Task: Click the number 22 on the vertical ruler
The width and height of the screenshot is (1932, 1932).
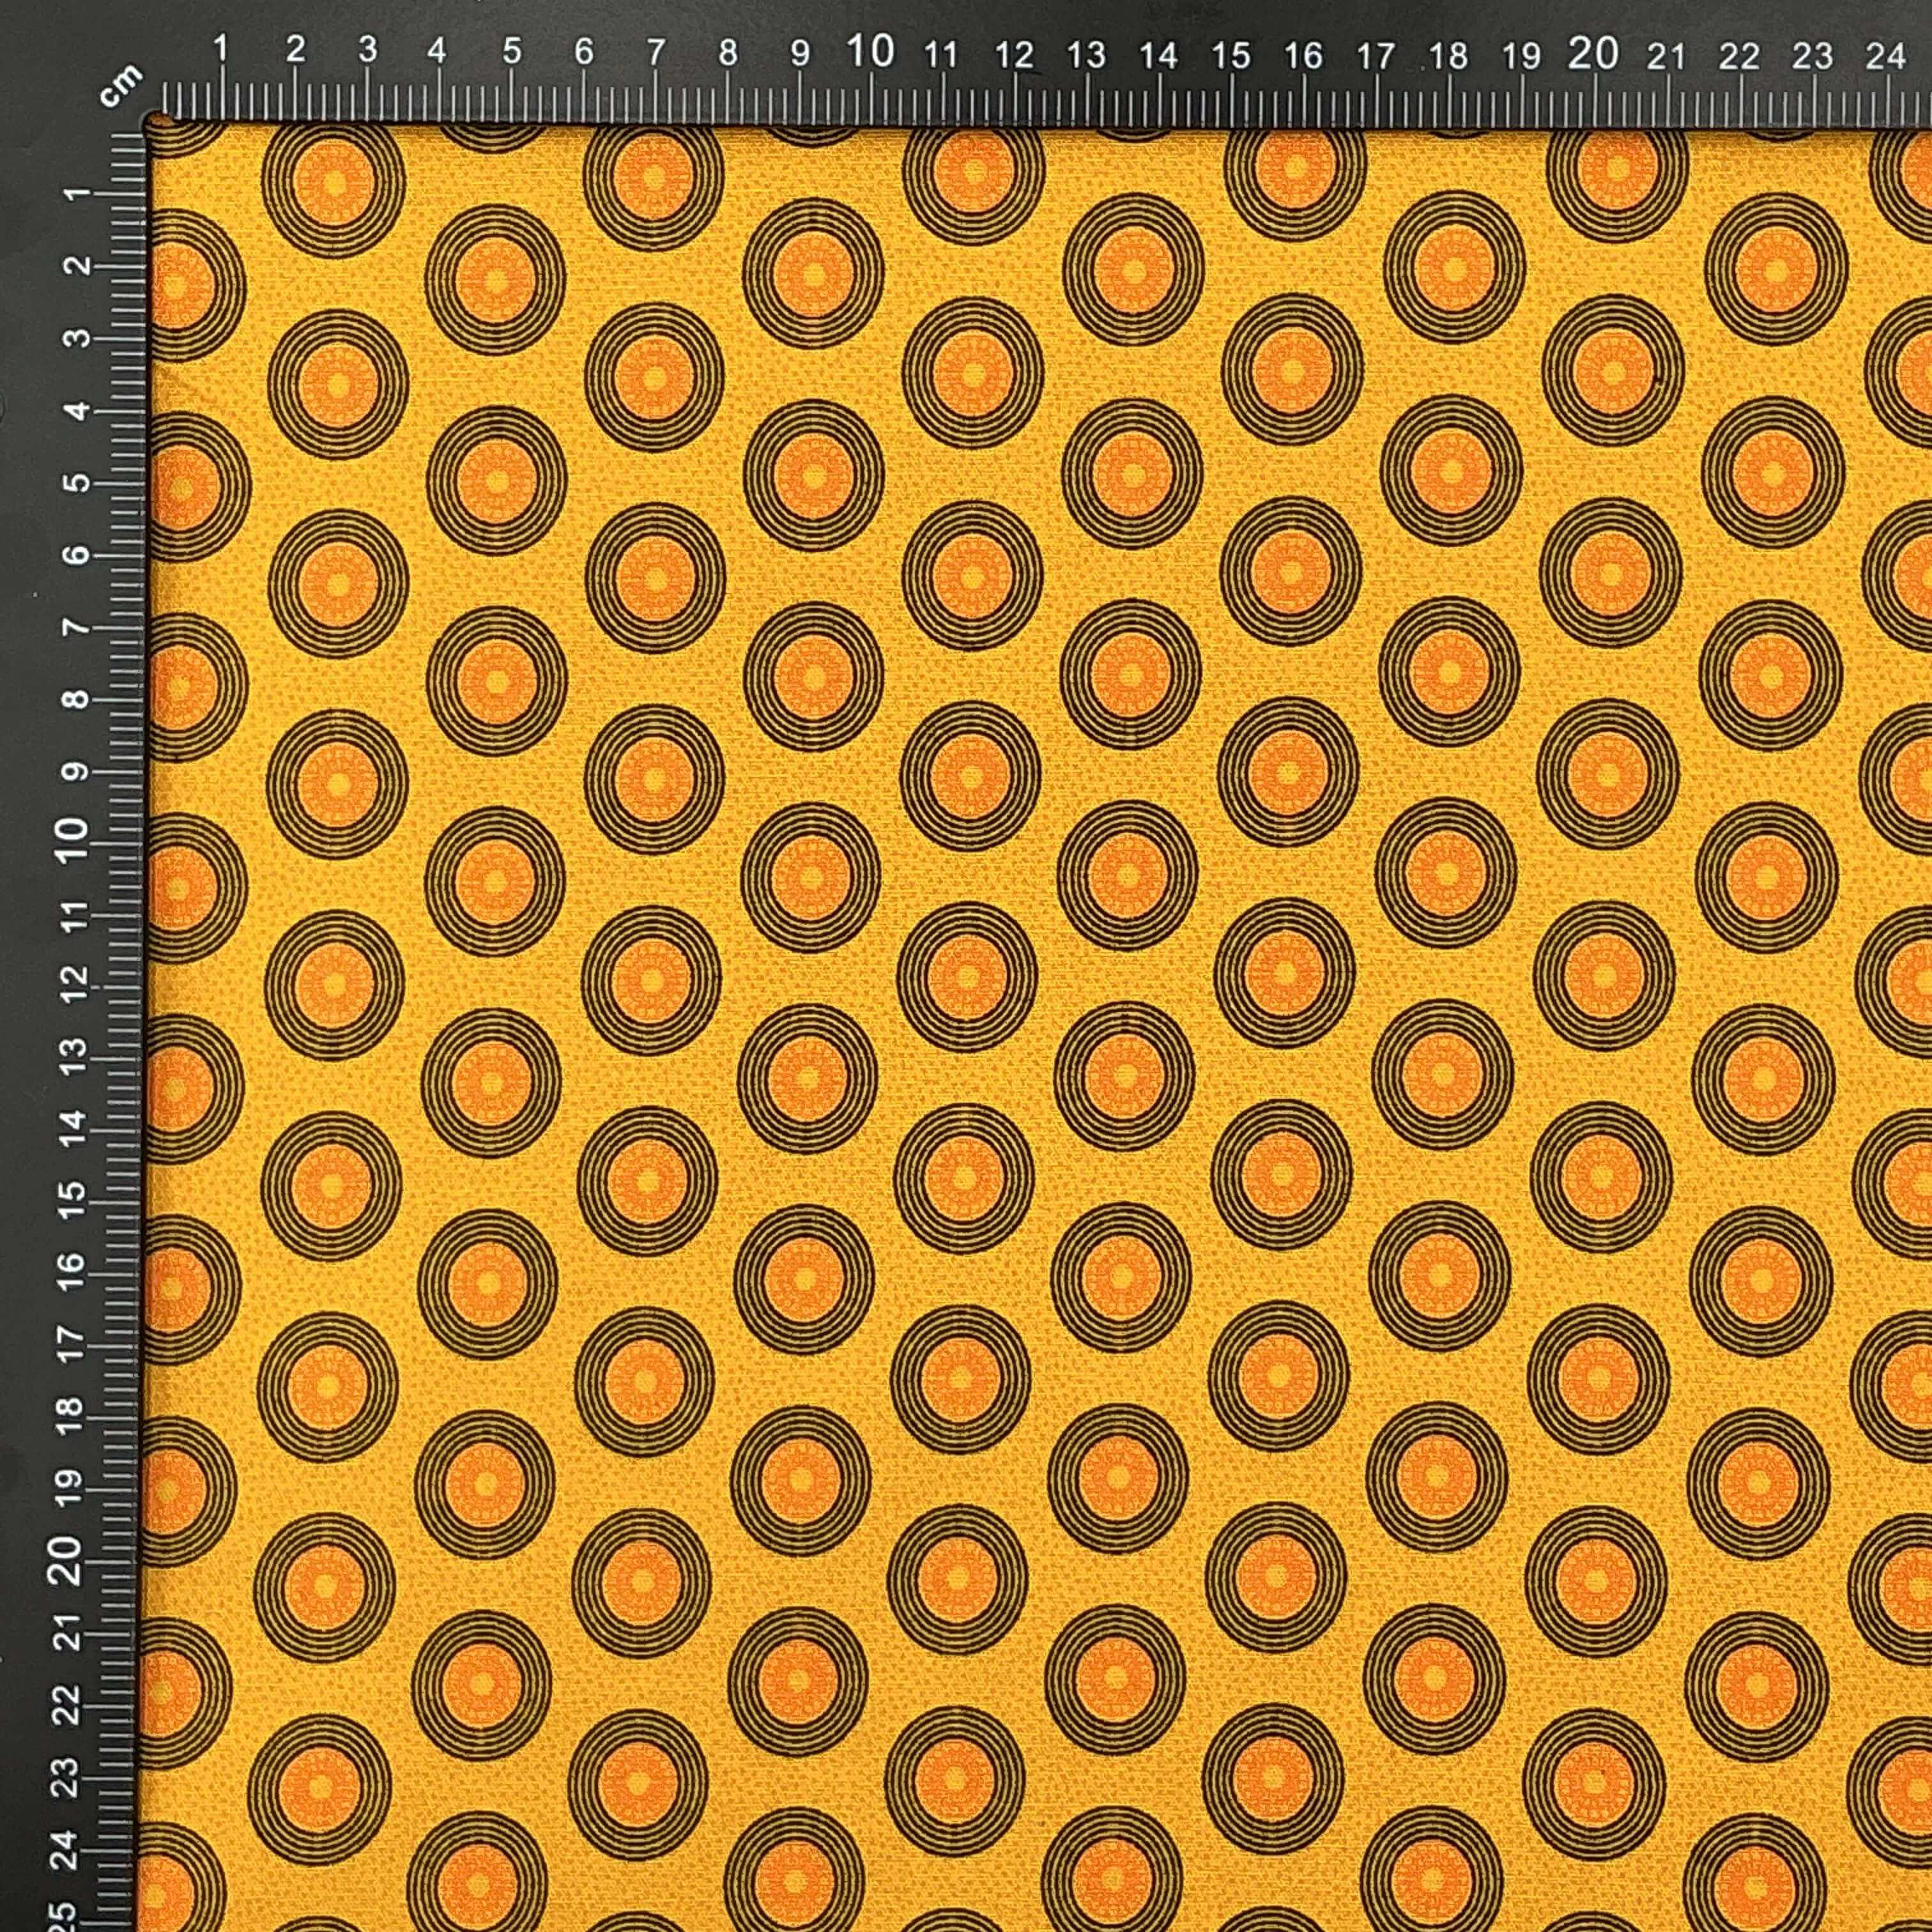Action: (x=66, y=1705)
